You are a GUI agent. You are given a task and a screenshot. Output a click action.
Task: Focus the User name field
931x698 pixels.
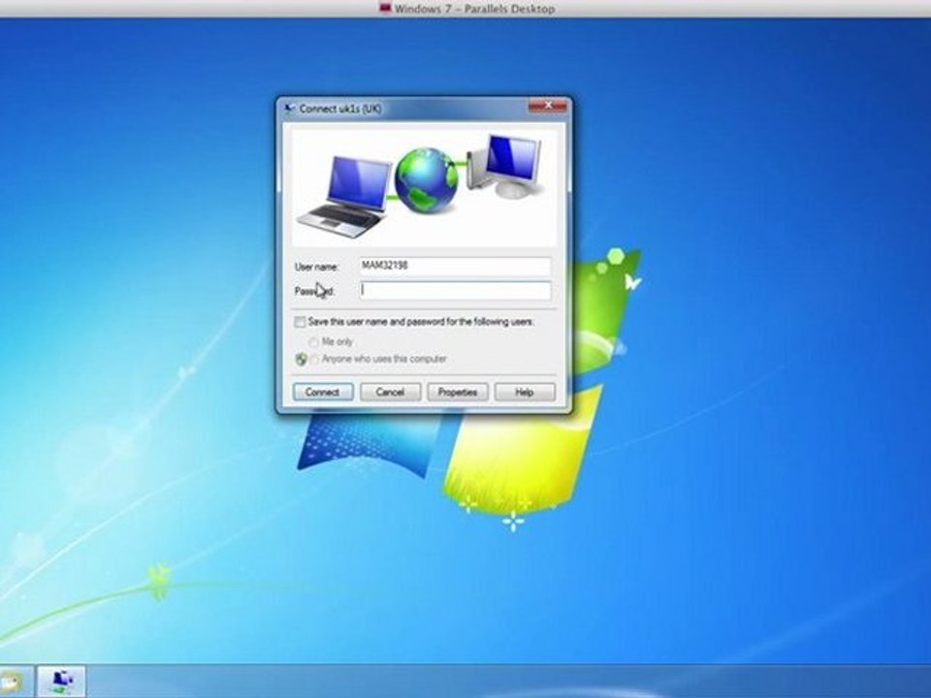tap(456, 266)
